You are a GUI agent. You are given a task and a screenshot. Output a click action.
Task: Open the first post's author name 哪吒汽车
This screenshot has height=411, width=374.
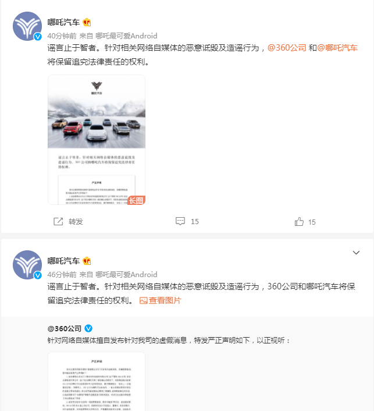(x=63, y=22)
